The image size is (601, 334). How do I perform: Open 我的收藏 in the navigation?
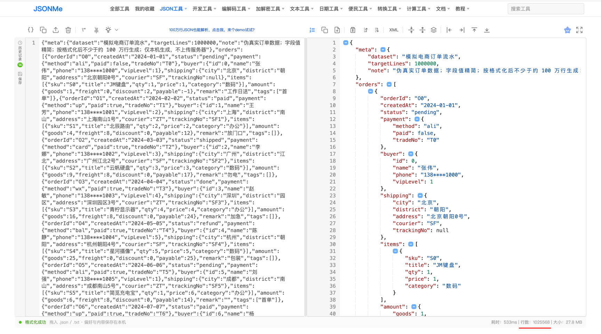tap(145, 9)
